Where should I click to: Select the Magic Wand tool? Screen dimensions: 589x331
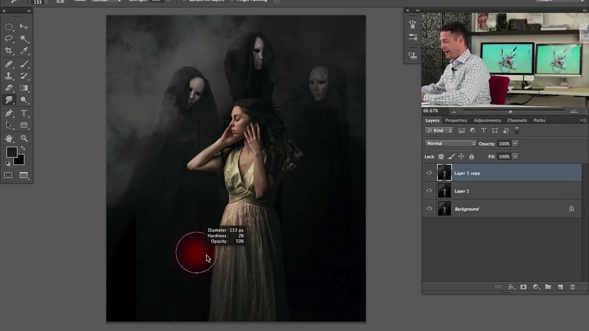(24, 38)
